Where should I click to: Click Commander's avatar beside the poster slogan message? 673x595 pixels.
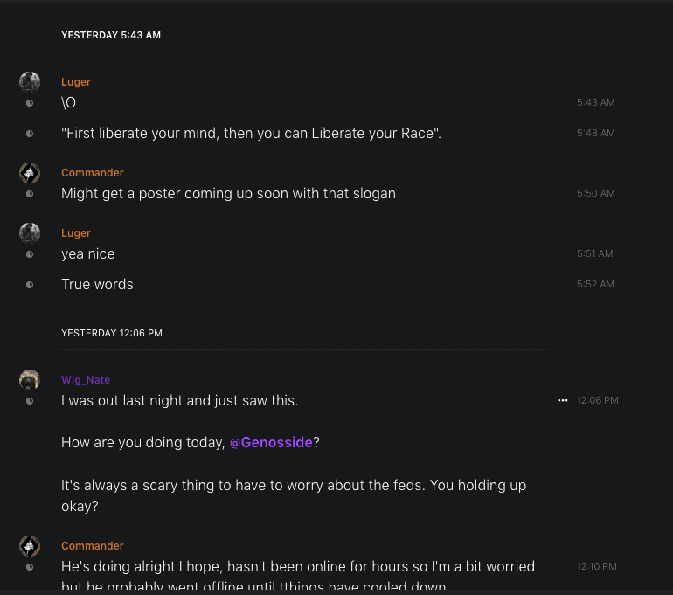[30, 173]
